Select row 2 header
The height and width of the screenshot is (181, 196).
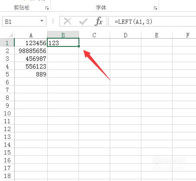[7, 50]
